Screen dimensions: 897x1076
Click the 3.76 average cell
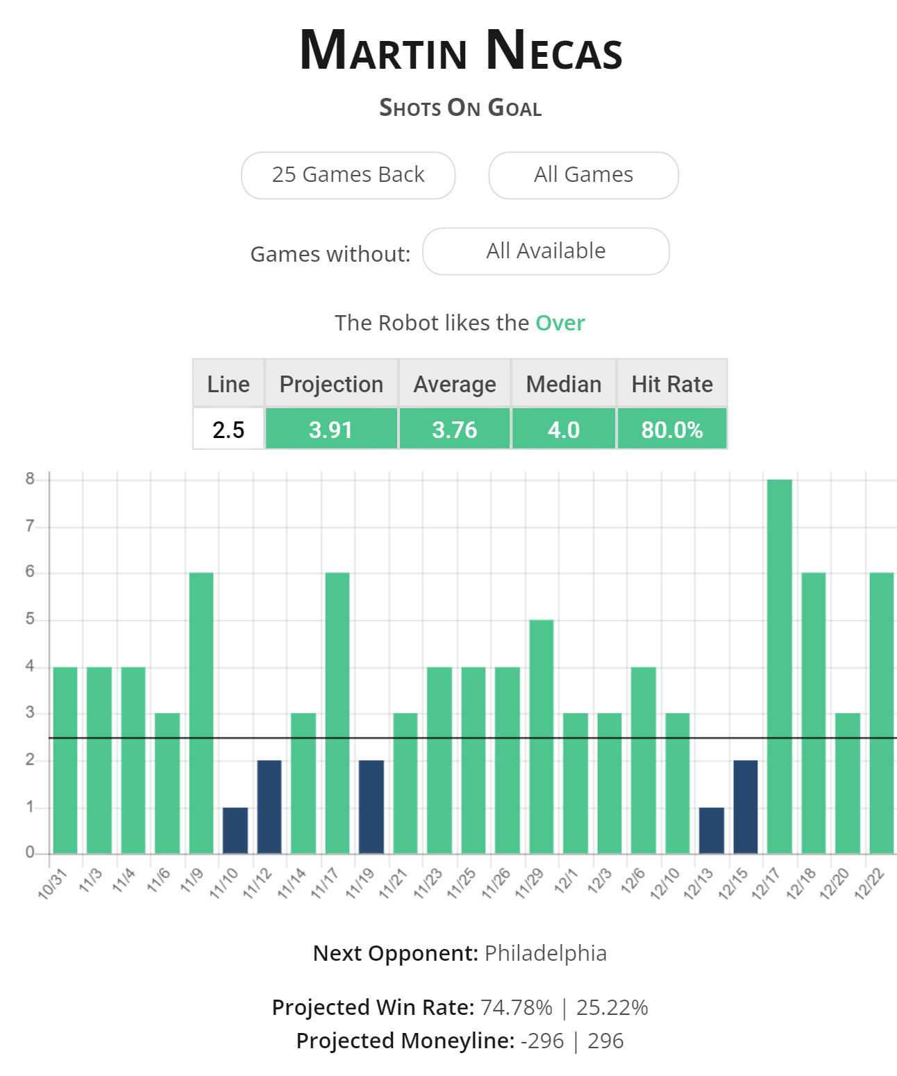click(455, 429)
